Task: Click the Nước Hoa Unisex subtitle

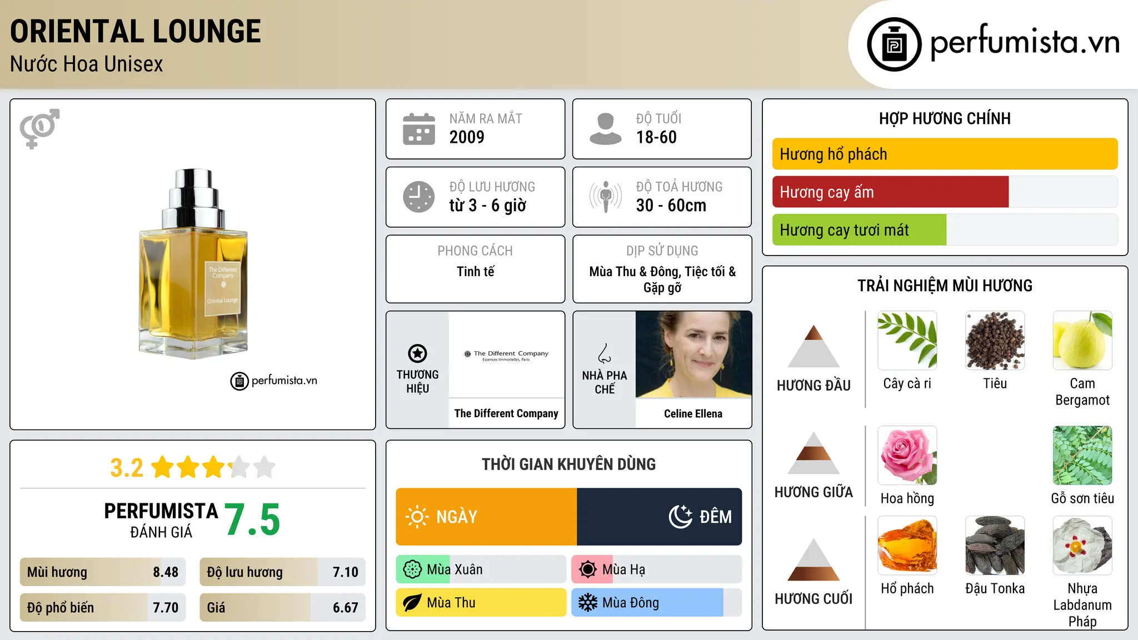Action: [87, 64]
